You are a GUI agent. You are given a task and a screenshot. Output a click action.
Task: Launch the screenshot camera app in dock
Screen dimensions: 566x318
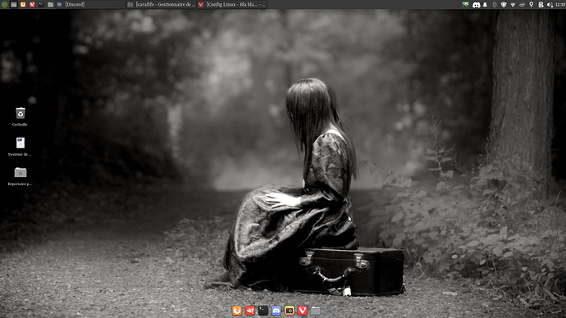[x=289, y=311]
